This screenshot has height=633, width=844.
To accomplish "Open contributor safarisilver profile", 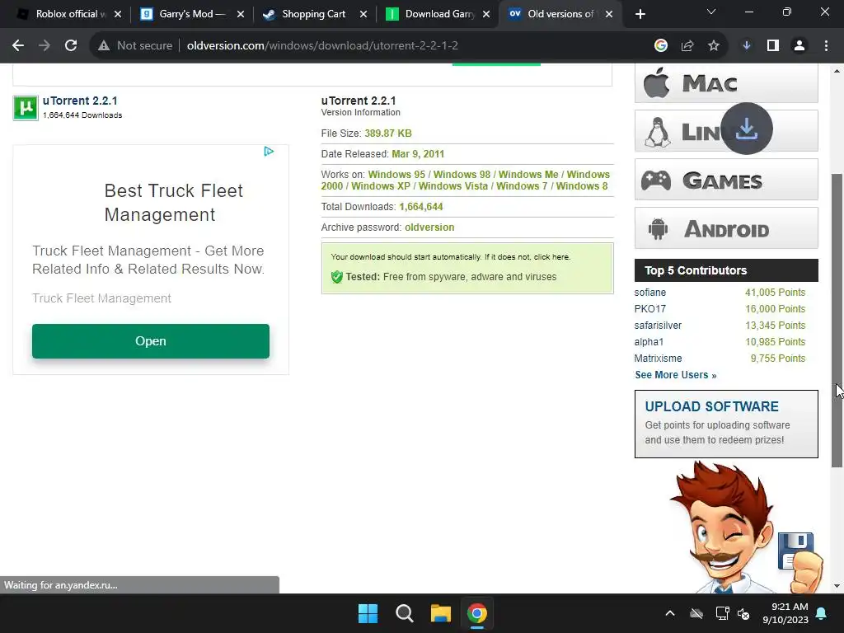I will pos(658,326).
